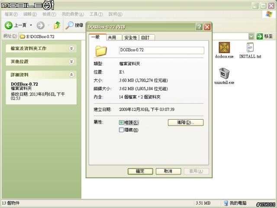
Task: Open the 檢視(V) menu
Action: pyautogui.click(x=49, y=14)
